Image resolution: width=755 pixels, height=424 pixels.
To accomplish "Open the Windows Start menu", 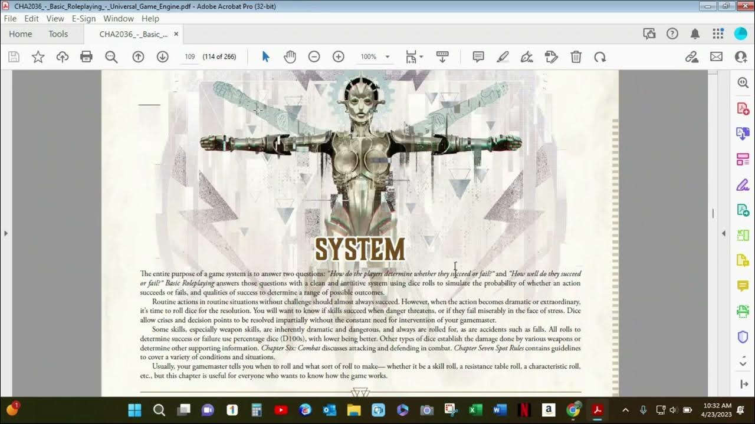I will tap(135, 410).
